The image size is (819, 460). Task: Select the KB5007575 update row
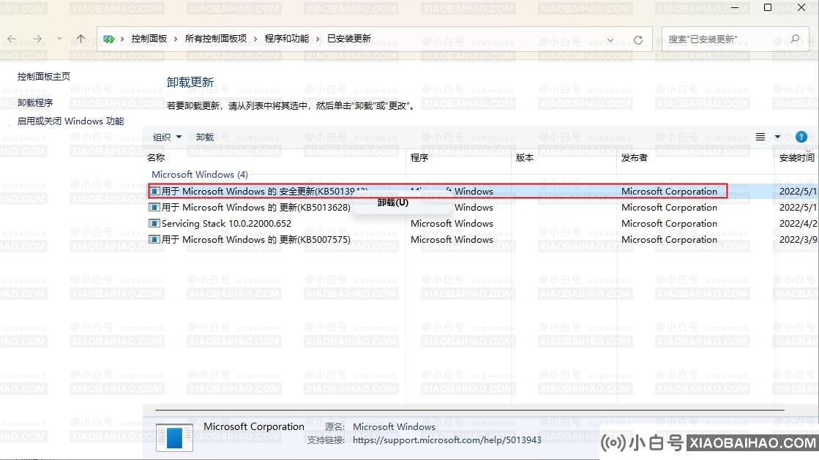(483, 240)
